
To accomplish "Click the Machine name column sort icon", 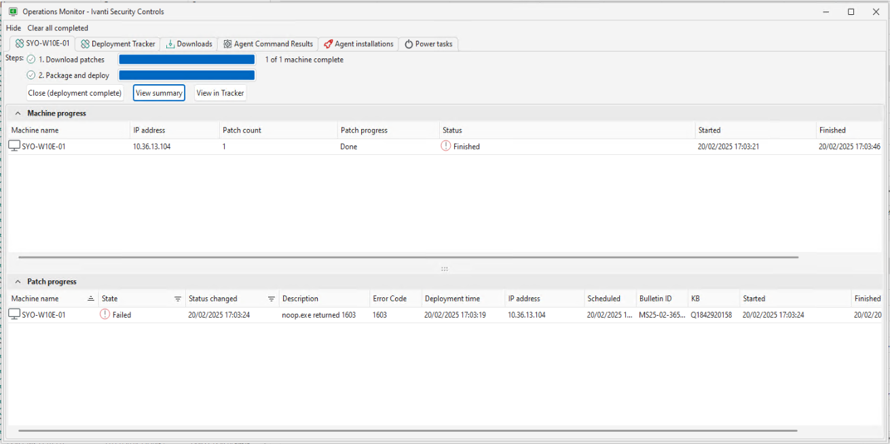I will click(x=91, y=299).
